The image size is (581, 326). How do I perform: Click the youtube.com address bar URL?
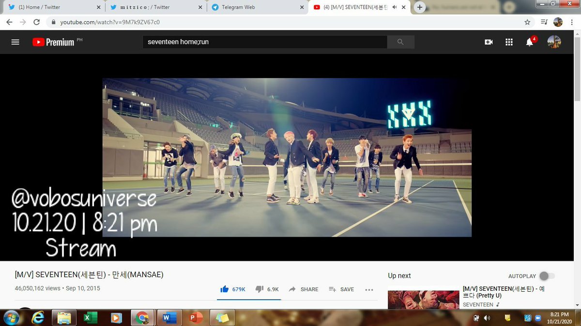(x=110, y=22)
